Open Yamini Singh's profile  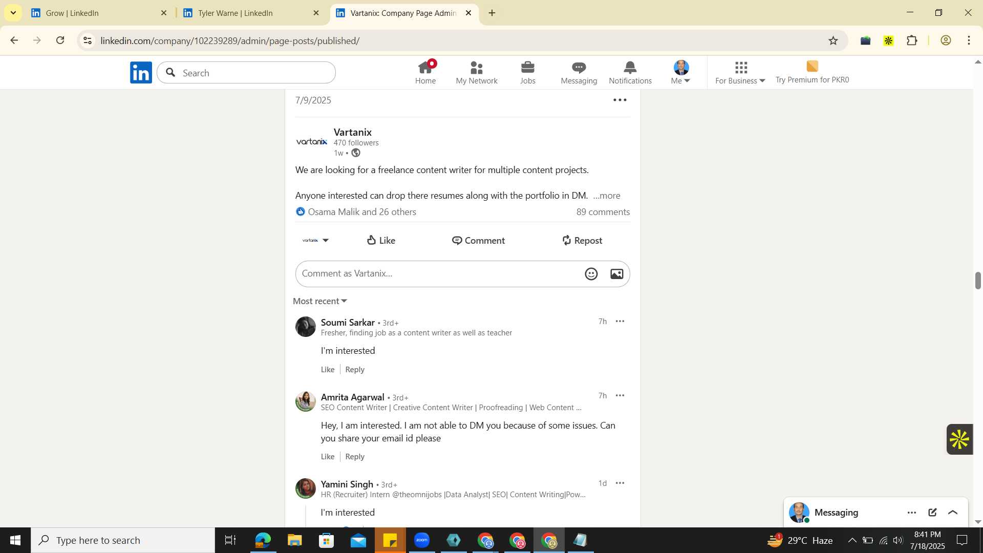tap(347, 484)
